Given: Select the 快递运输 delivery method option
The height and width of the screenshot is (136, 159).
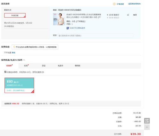Looking at the screenshot, I should (15, 15).
